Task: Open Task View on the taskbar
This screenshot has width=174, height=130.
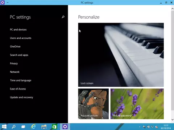Action: (x=23, y=127)
